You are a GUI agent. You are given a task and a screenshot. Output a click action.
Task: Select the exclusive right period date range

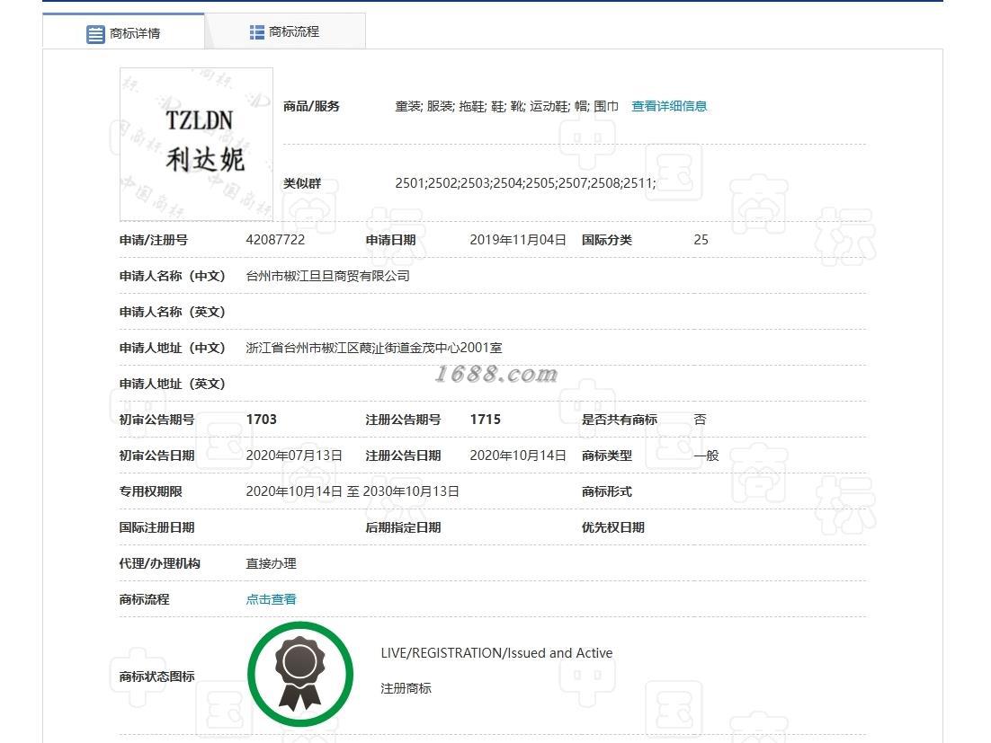click(x=353, y=491)
